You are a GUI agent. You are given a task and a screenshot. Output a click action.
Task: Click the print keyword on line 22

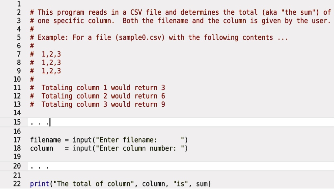click(x=40, y=184)
